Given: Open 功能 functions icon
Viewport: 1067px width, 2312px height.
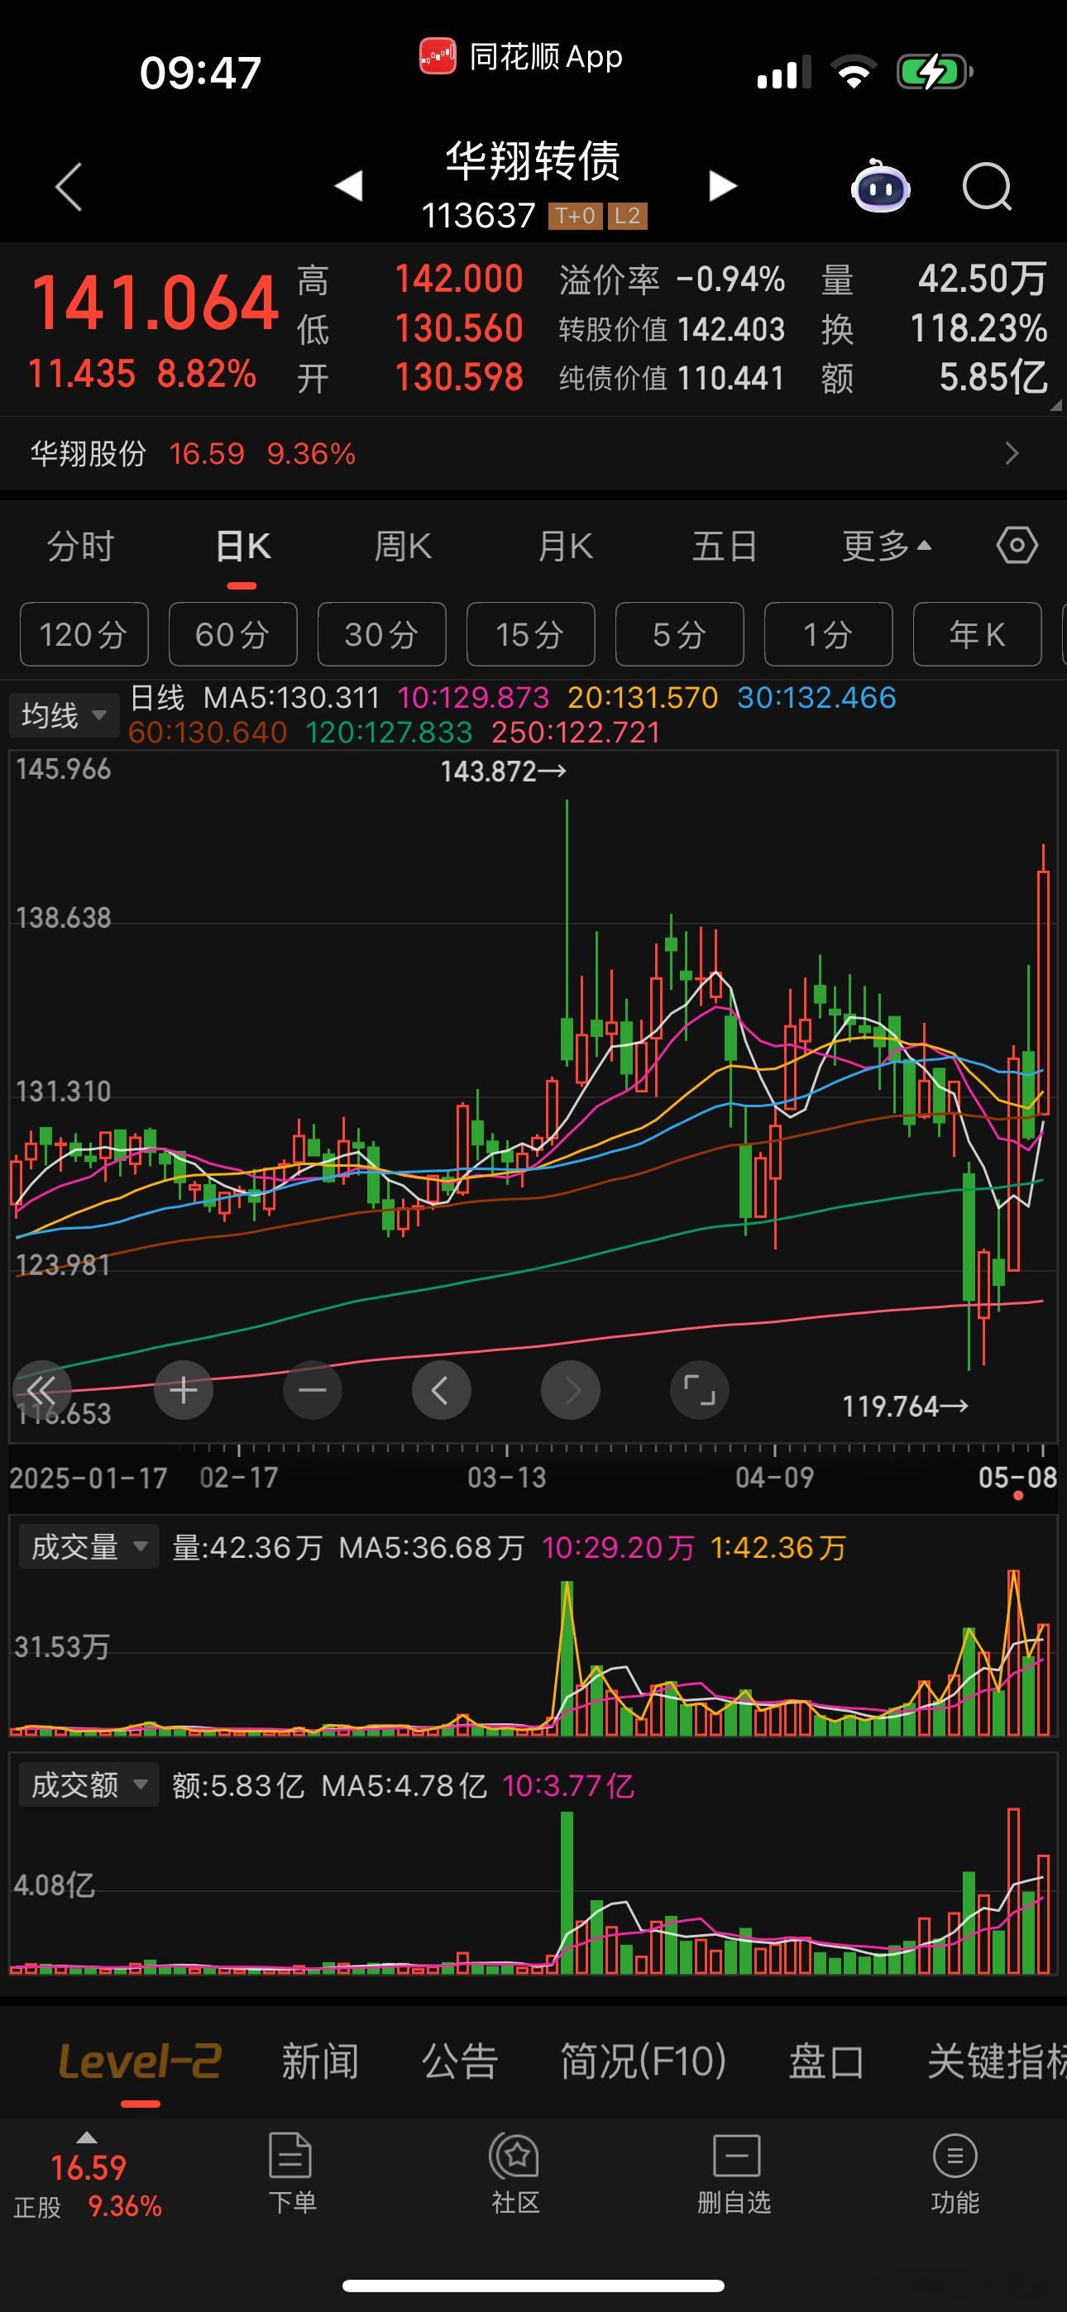Looking at the screenshot, I should 955,2172.
